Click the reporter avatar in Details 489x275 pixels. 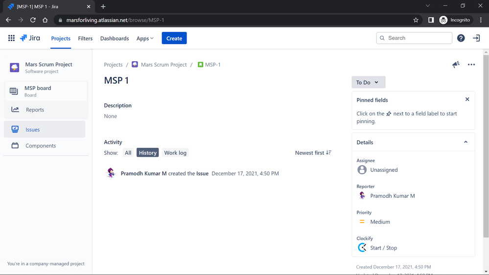click(x=362, y=196)
